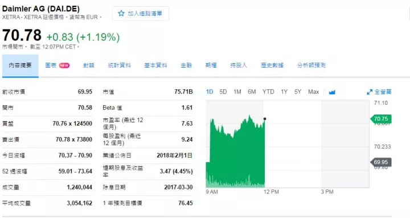Select the 1M chart range
This screenshot has height=218, width=410.
click(237, 92)
